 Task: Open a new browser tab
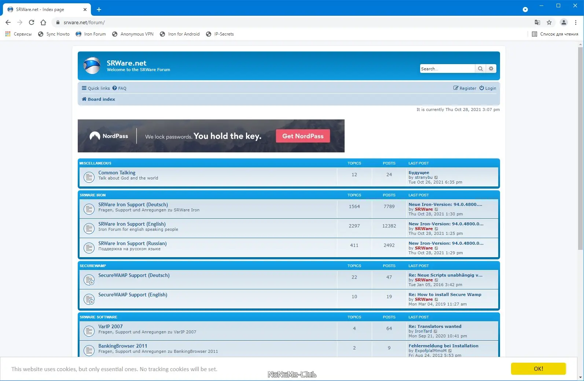click(x=99, y=10)
